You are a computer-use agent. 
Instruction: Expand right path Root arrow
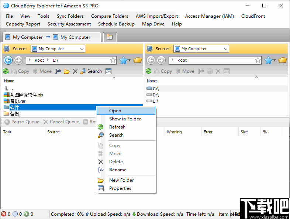pos(173,60)
